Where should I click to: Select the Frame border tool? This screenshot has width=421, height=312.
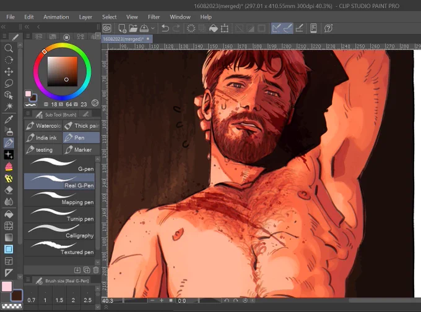tap(9, 261)
